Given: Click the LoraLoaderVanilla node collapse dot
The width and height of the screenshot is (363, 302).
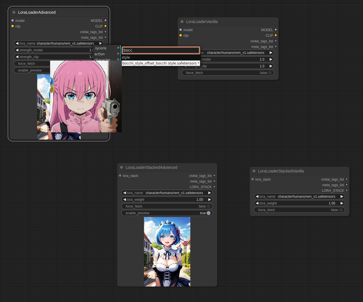Looking at the screenshot, I should (182, 22).
